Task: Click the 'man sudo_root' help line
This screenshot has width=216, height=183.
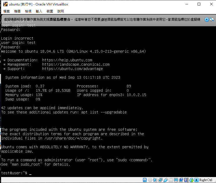Action: coord(36,164)
